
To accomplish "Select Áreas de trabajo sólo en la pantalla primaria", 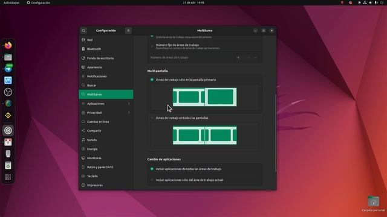I will (x=152, y=80).
